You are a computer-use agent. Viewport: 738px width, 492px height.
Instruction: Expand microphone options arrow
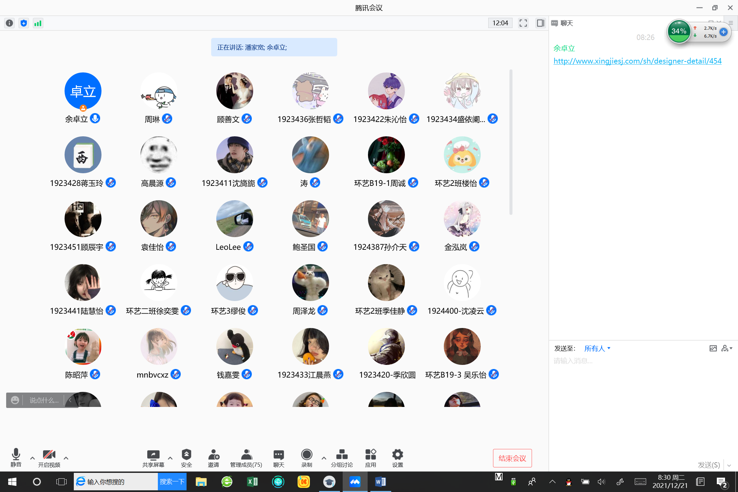click(32, 458)
